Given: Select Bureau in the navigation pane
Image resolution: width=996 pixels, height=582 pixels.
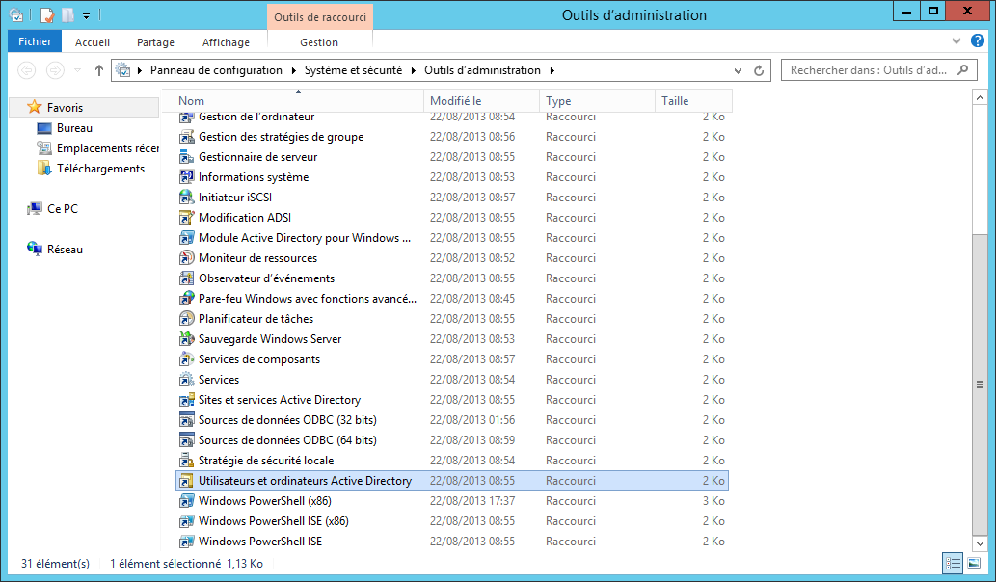Looking at the screenshot, I should click(74, 128).
